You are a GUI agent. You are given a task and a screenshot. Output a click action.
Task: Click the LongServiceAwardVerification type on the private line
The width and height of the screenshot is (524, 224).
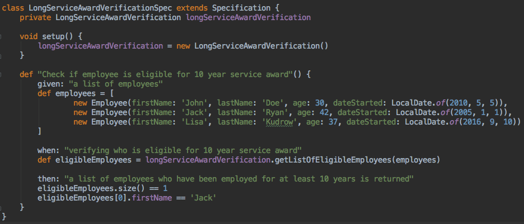(x=118, y=17)
